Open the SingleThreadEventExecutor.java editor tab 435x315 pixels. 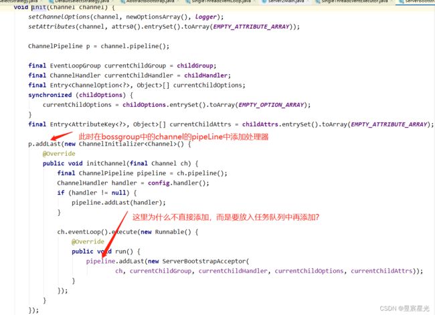coord(354,1)
